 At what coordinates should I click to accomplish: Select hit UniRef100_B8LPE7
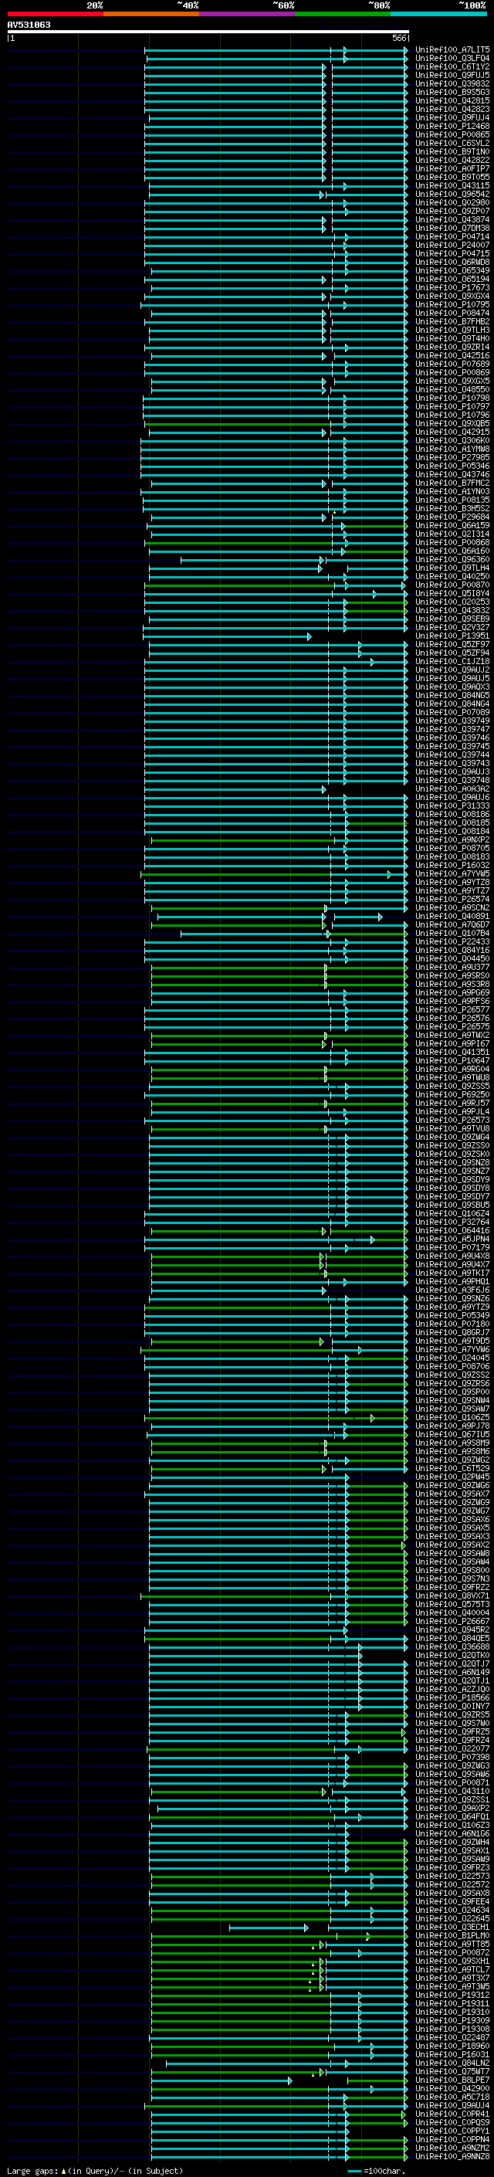(x=452, y=2080)
